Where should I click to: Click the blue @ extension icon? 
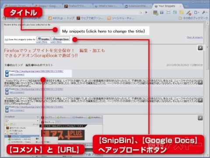coord(175,12)
